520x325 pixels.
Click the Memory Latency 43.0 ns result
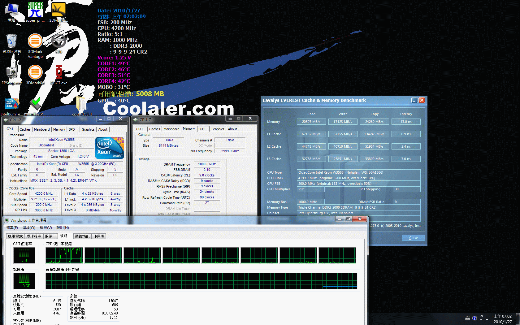(406, 122)
